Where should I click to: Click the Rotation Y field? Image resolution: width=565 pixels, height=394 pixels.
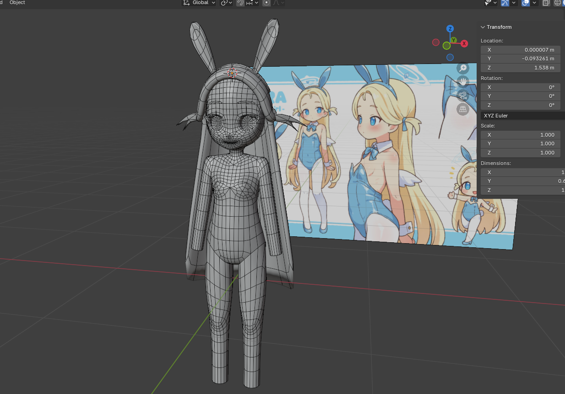pos(521,96)
